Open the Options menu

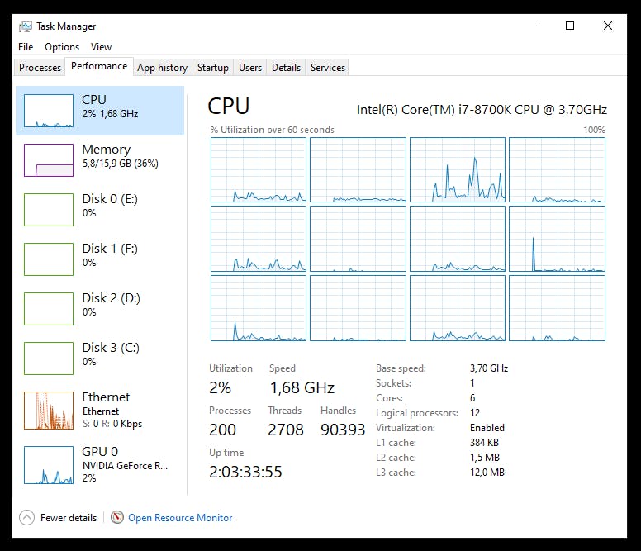62,47
